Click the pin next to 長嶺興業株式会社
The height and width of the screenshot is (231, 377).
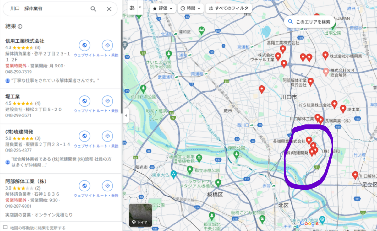(x=309, y=140)
